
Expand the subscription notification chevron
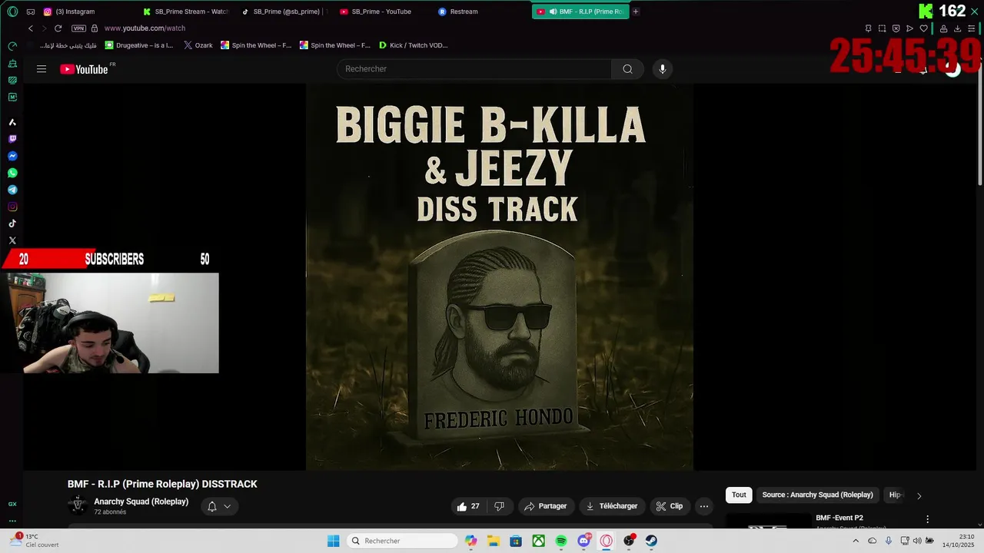pos(227,507)
